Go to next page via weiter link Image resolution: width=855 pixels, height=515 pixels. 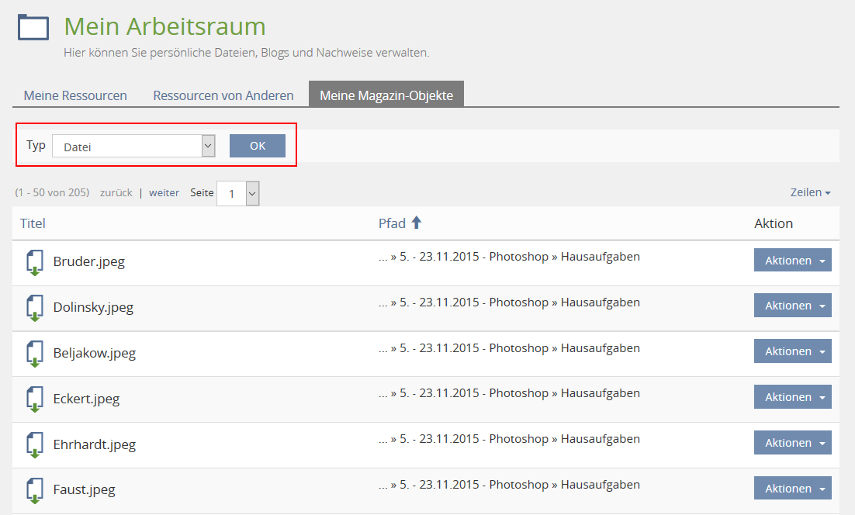(164, 192)
